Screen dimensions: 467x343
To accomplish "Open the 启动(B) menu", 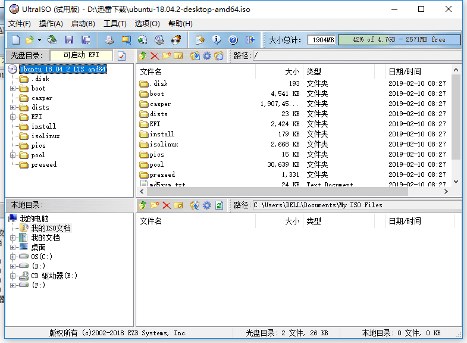I will [83, 24].
